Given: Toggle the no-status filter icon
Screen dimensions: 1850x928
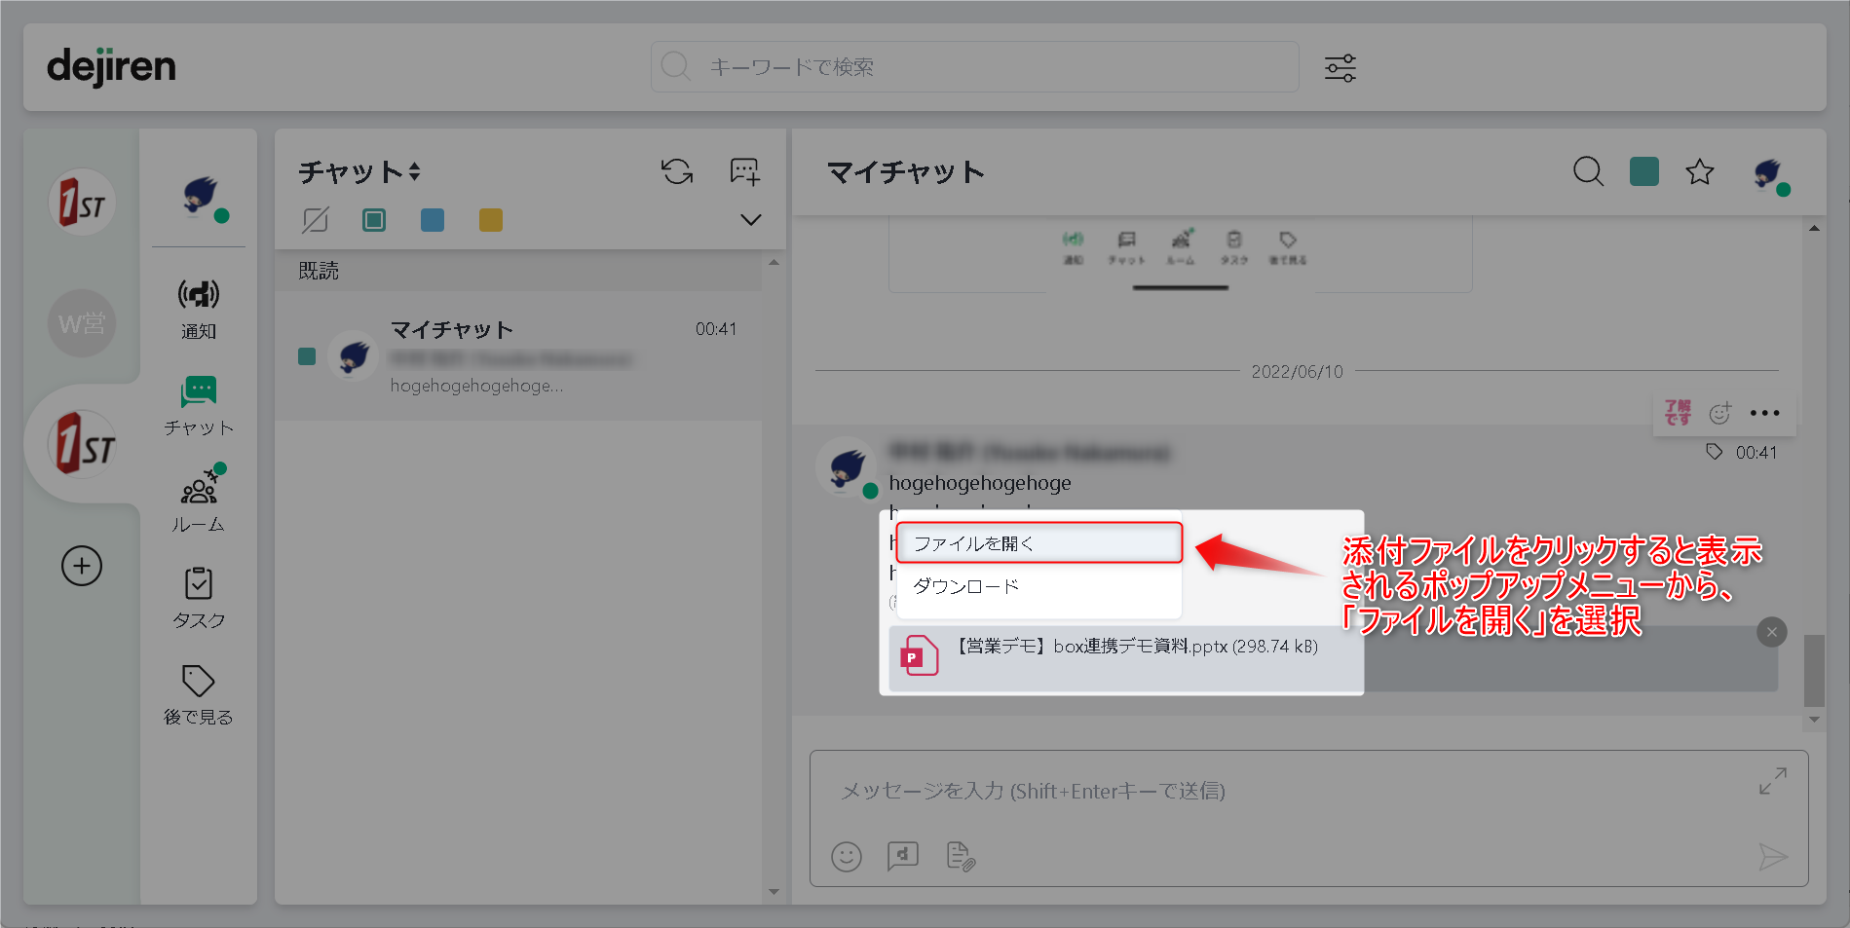Looking at the screenshot, I should tap(316, 220).
